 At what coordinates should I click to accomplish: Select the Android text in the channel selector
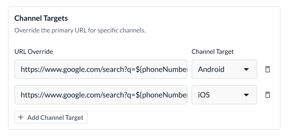211,69
